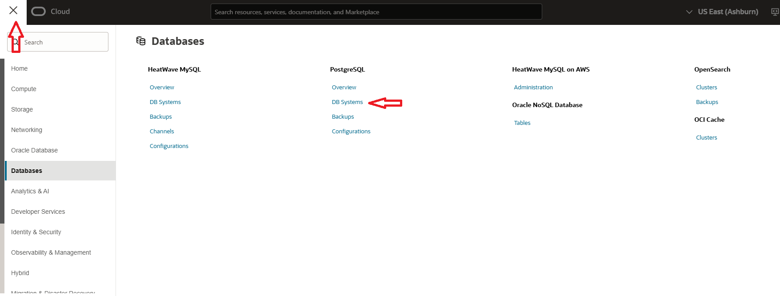Open Identity & Security category

[x=36, y=232]
